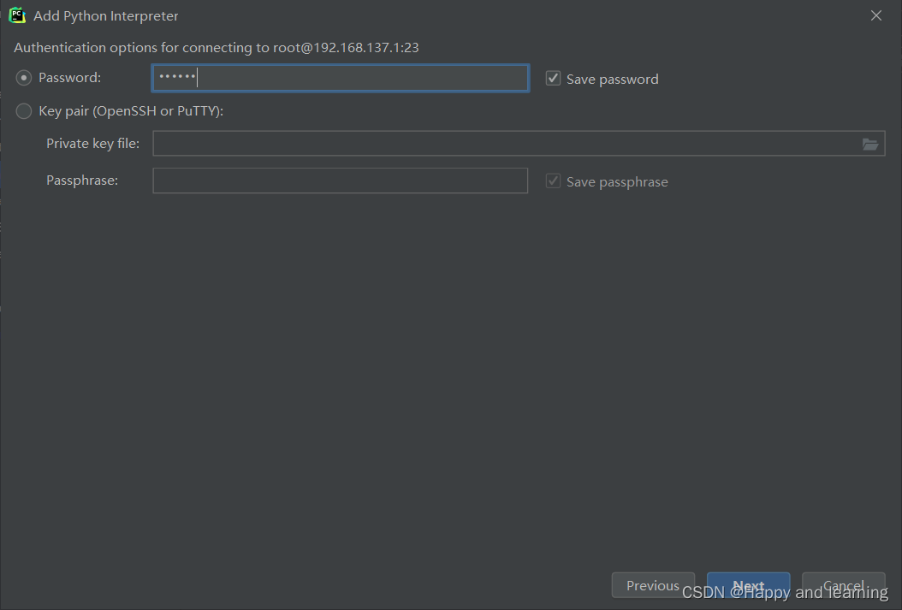The width and height of the screenshot is (902, 610).
Task: Select the Key pair radio button
Action: [24, 111]
